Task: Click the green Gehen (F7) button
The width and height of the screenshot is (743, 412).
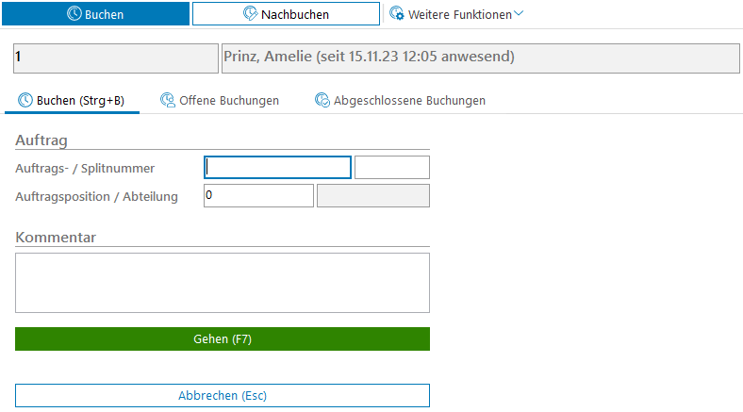Action: point(223,339)
